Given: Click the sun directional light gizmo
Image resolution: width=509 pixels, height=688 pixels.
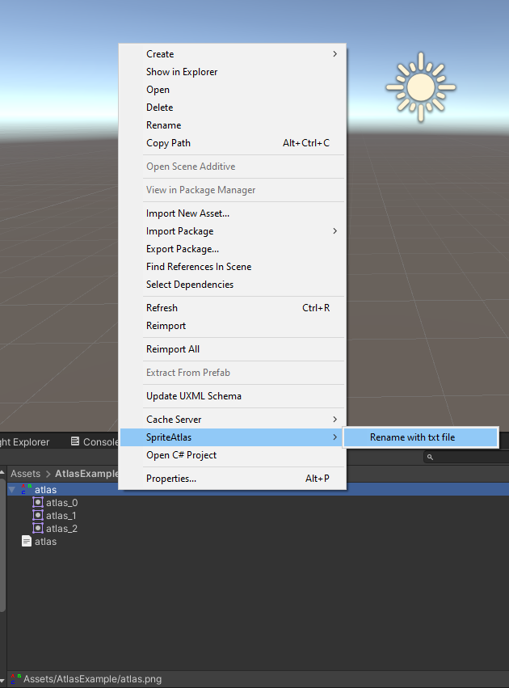Looking at the screenshot, I should pos(420,87).
